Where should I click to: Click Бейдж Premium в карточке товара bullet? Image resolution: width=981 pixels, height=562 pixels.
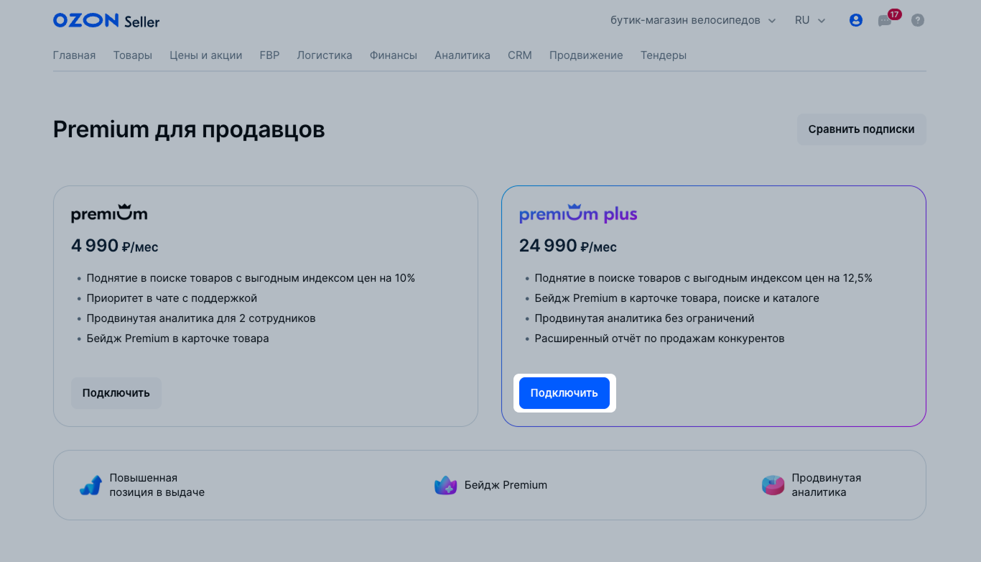[177, 338]
